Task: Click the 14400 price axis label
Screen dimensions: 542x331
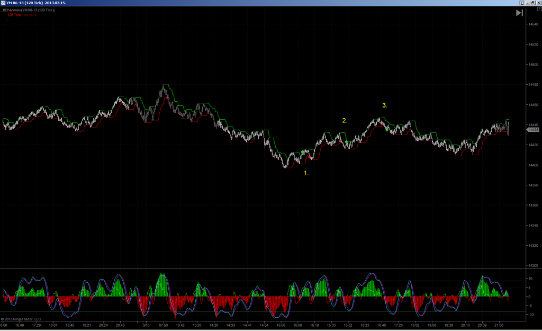Action: tap(533, 165)
